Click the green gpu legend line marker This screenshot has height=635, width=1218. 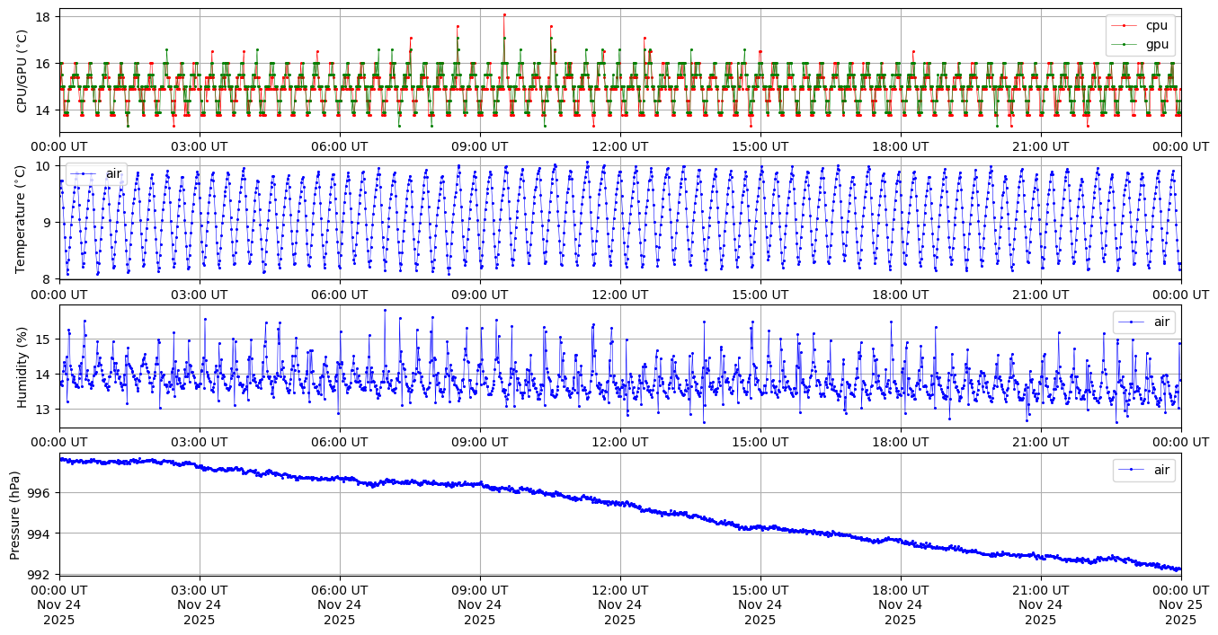(1125, 43)
